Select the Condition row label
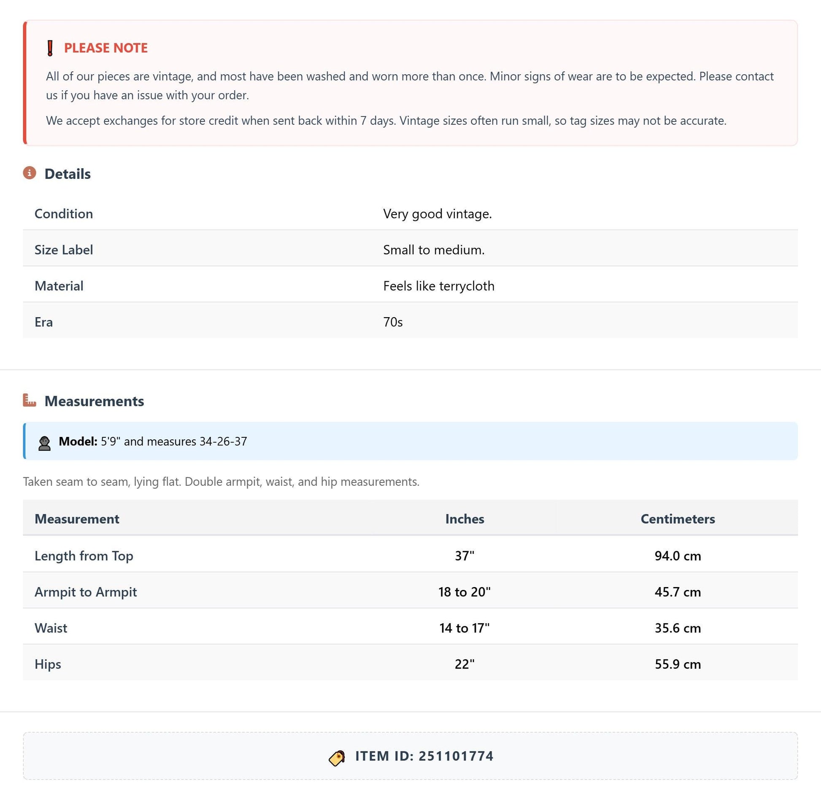The image size is (821, 800). (64, 214)
